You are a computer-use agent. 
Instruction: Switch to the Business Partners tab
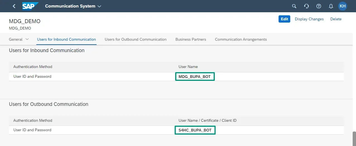tap(191, 39)
